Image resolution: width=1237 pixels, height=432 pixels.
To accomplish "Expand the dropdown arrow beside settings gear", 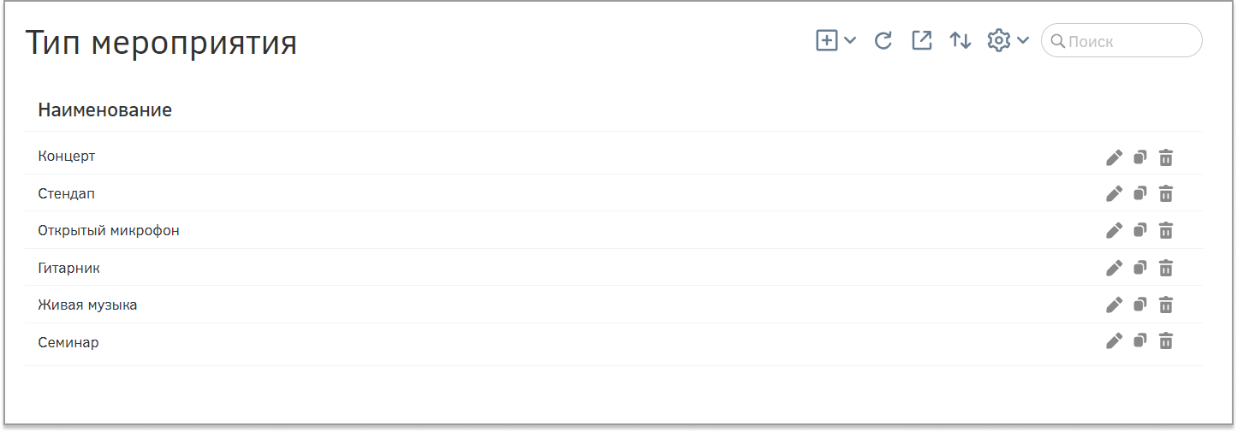I will coord(1022,40).
